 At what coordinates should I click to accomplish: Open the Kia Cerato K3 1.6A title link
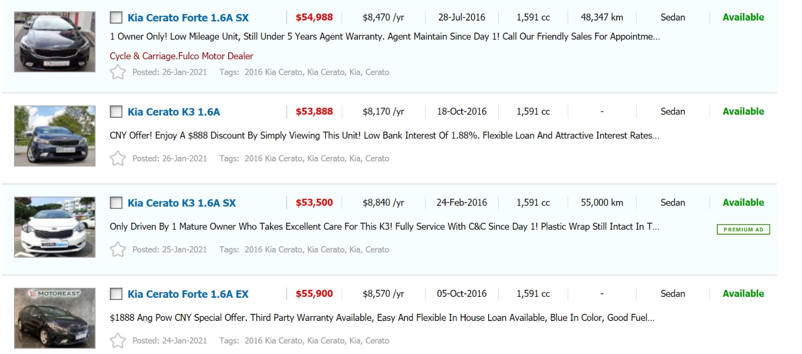tap(173, 112)
